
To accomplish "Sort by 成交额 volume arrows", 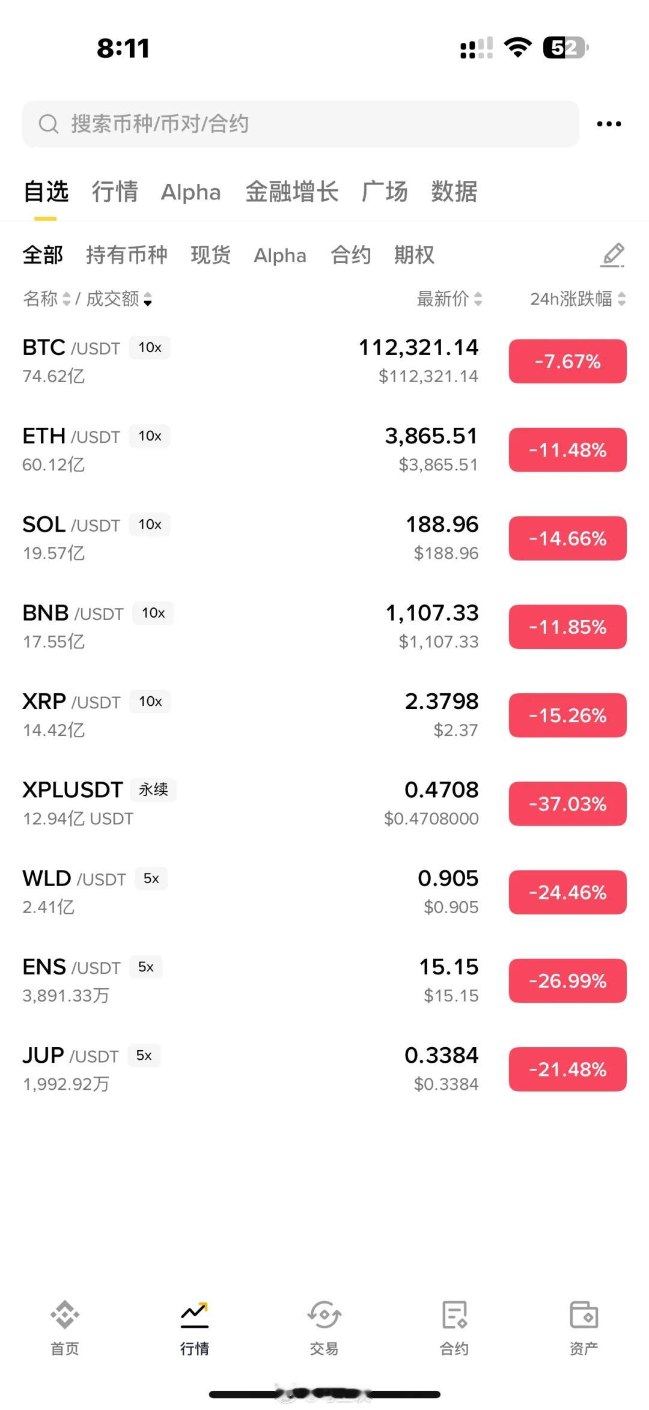I will click(148, 299).
